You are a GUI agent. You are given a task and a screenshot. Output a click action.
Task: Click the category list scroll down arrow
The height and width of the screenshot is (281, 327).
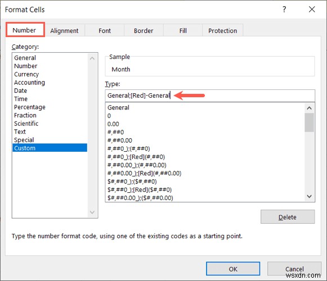click(x=92, y=212)
